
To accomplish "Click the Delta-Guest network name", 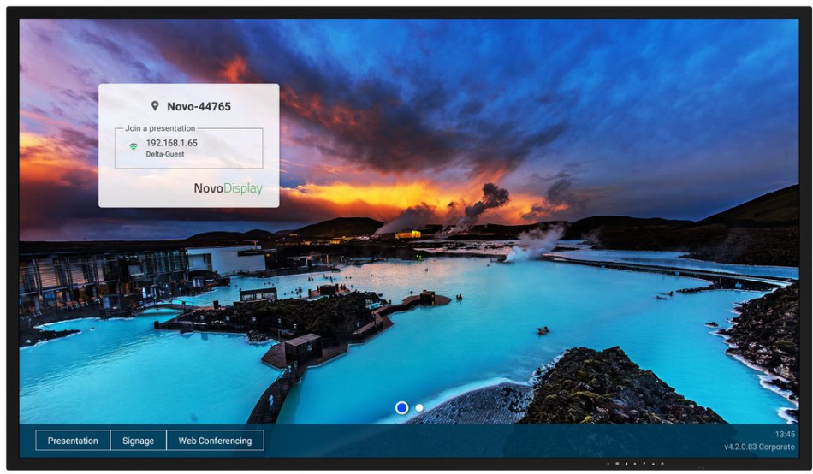I will click(x=164, y=155).
